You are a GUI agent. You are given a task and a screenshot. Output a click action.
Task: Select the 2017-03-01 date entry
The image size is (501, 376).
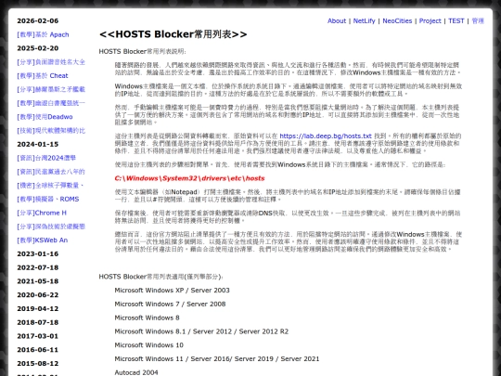[x=38, y=336]
